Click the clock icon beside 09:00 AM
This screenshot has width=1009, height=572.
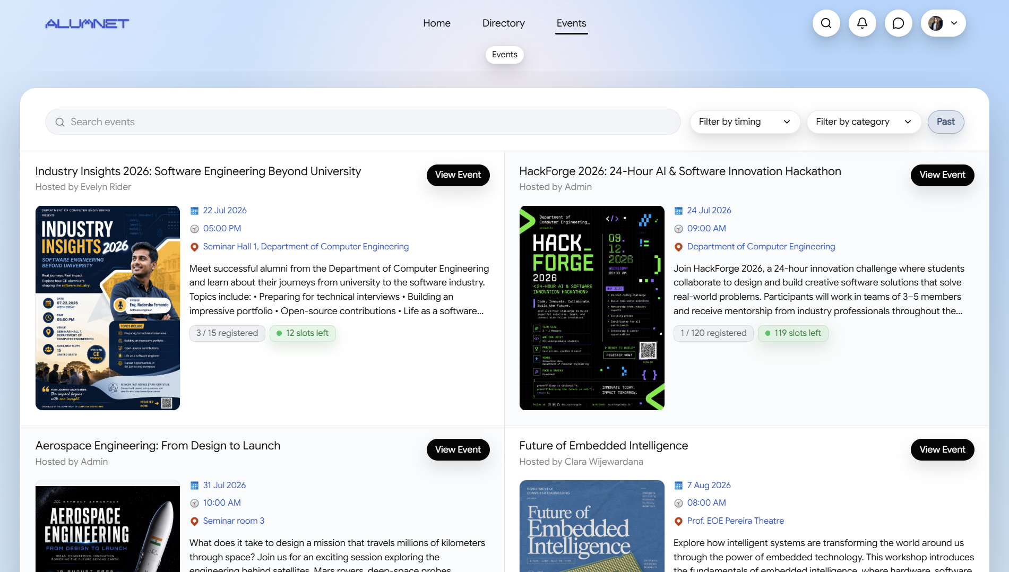(678, 229)
